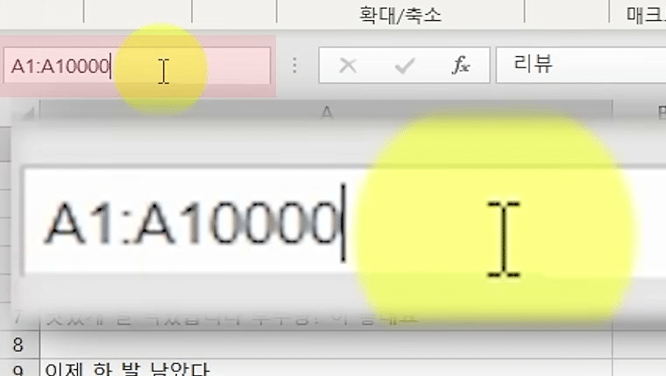Click the 확대/축소 ribbon group label
This screenshot has width=666, height=376.
(x=400, y=15)
